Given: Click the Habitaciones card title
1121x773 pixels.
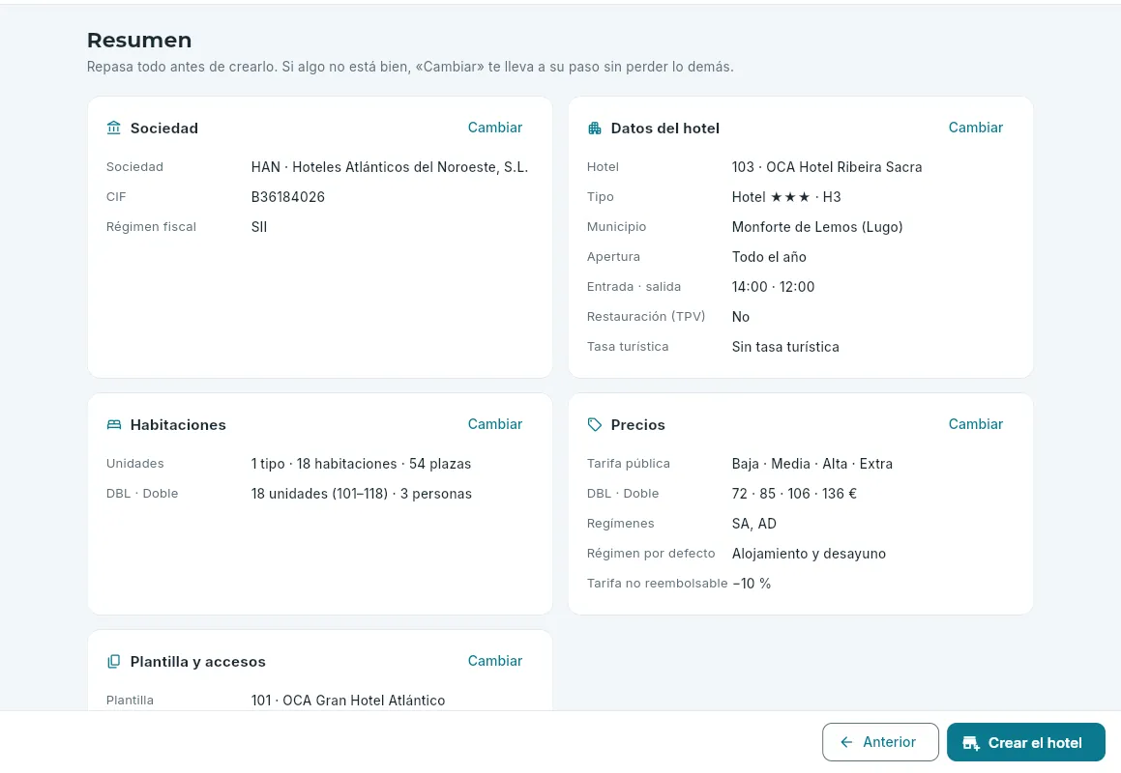Looking at the screenshot, I should [x=178, y=425].
